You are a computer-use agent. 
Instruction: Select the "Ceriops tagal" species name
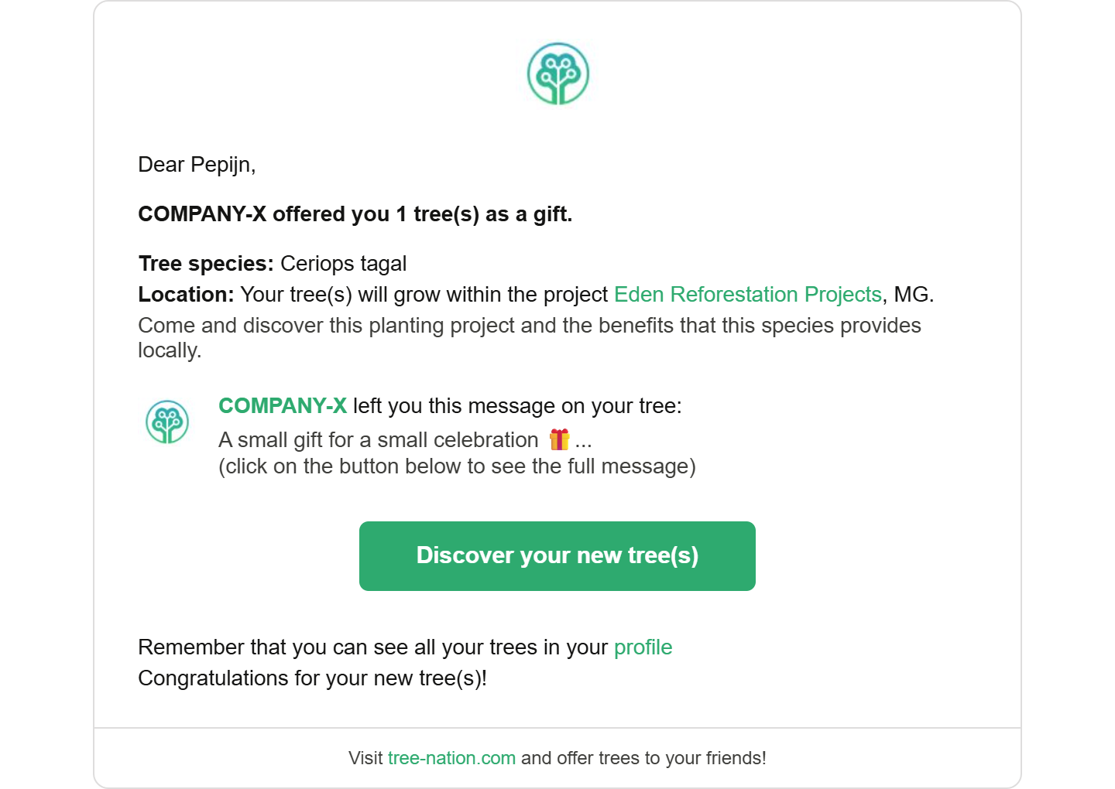tap(343, 264)
